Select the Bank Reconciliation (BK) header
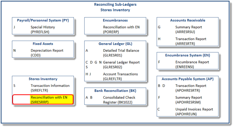234x128 pixels. pyautogui.click(x=115, y=91)
